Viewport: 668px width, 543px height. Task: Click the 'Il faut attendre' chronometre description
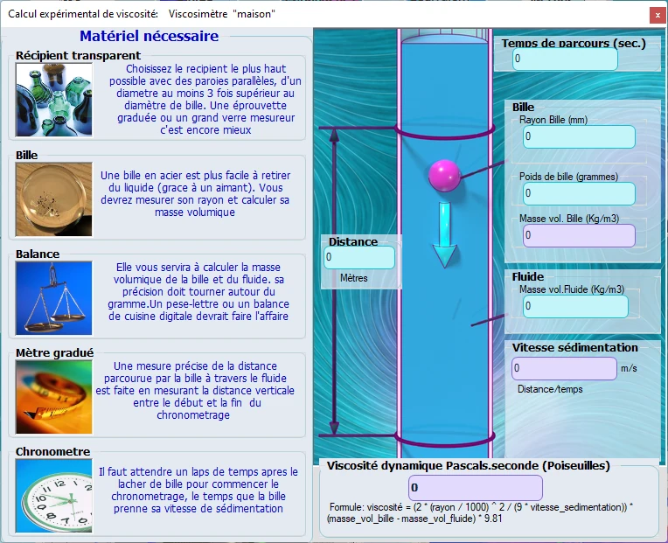(x=198, y=491)
